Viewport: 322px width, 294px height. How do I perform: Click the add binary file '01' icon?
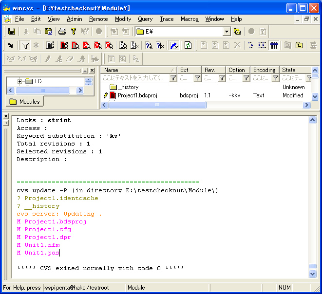tap(215, 45)
